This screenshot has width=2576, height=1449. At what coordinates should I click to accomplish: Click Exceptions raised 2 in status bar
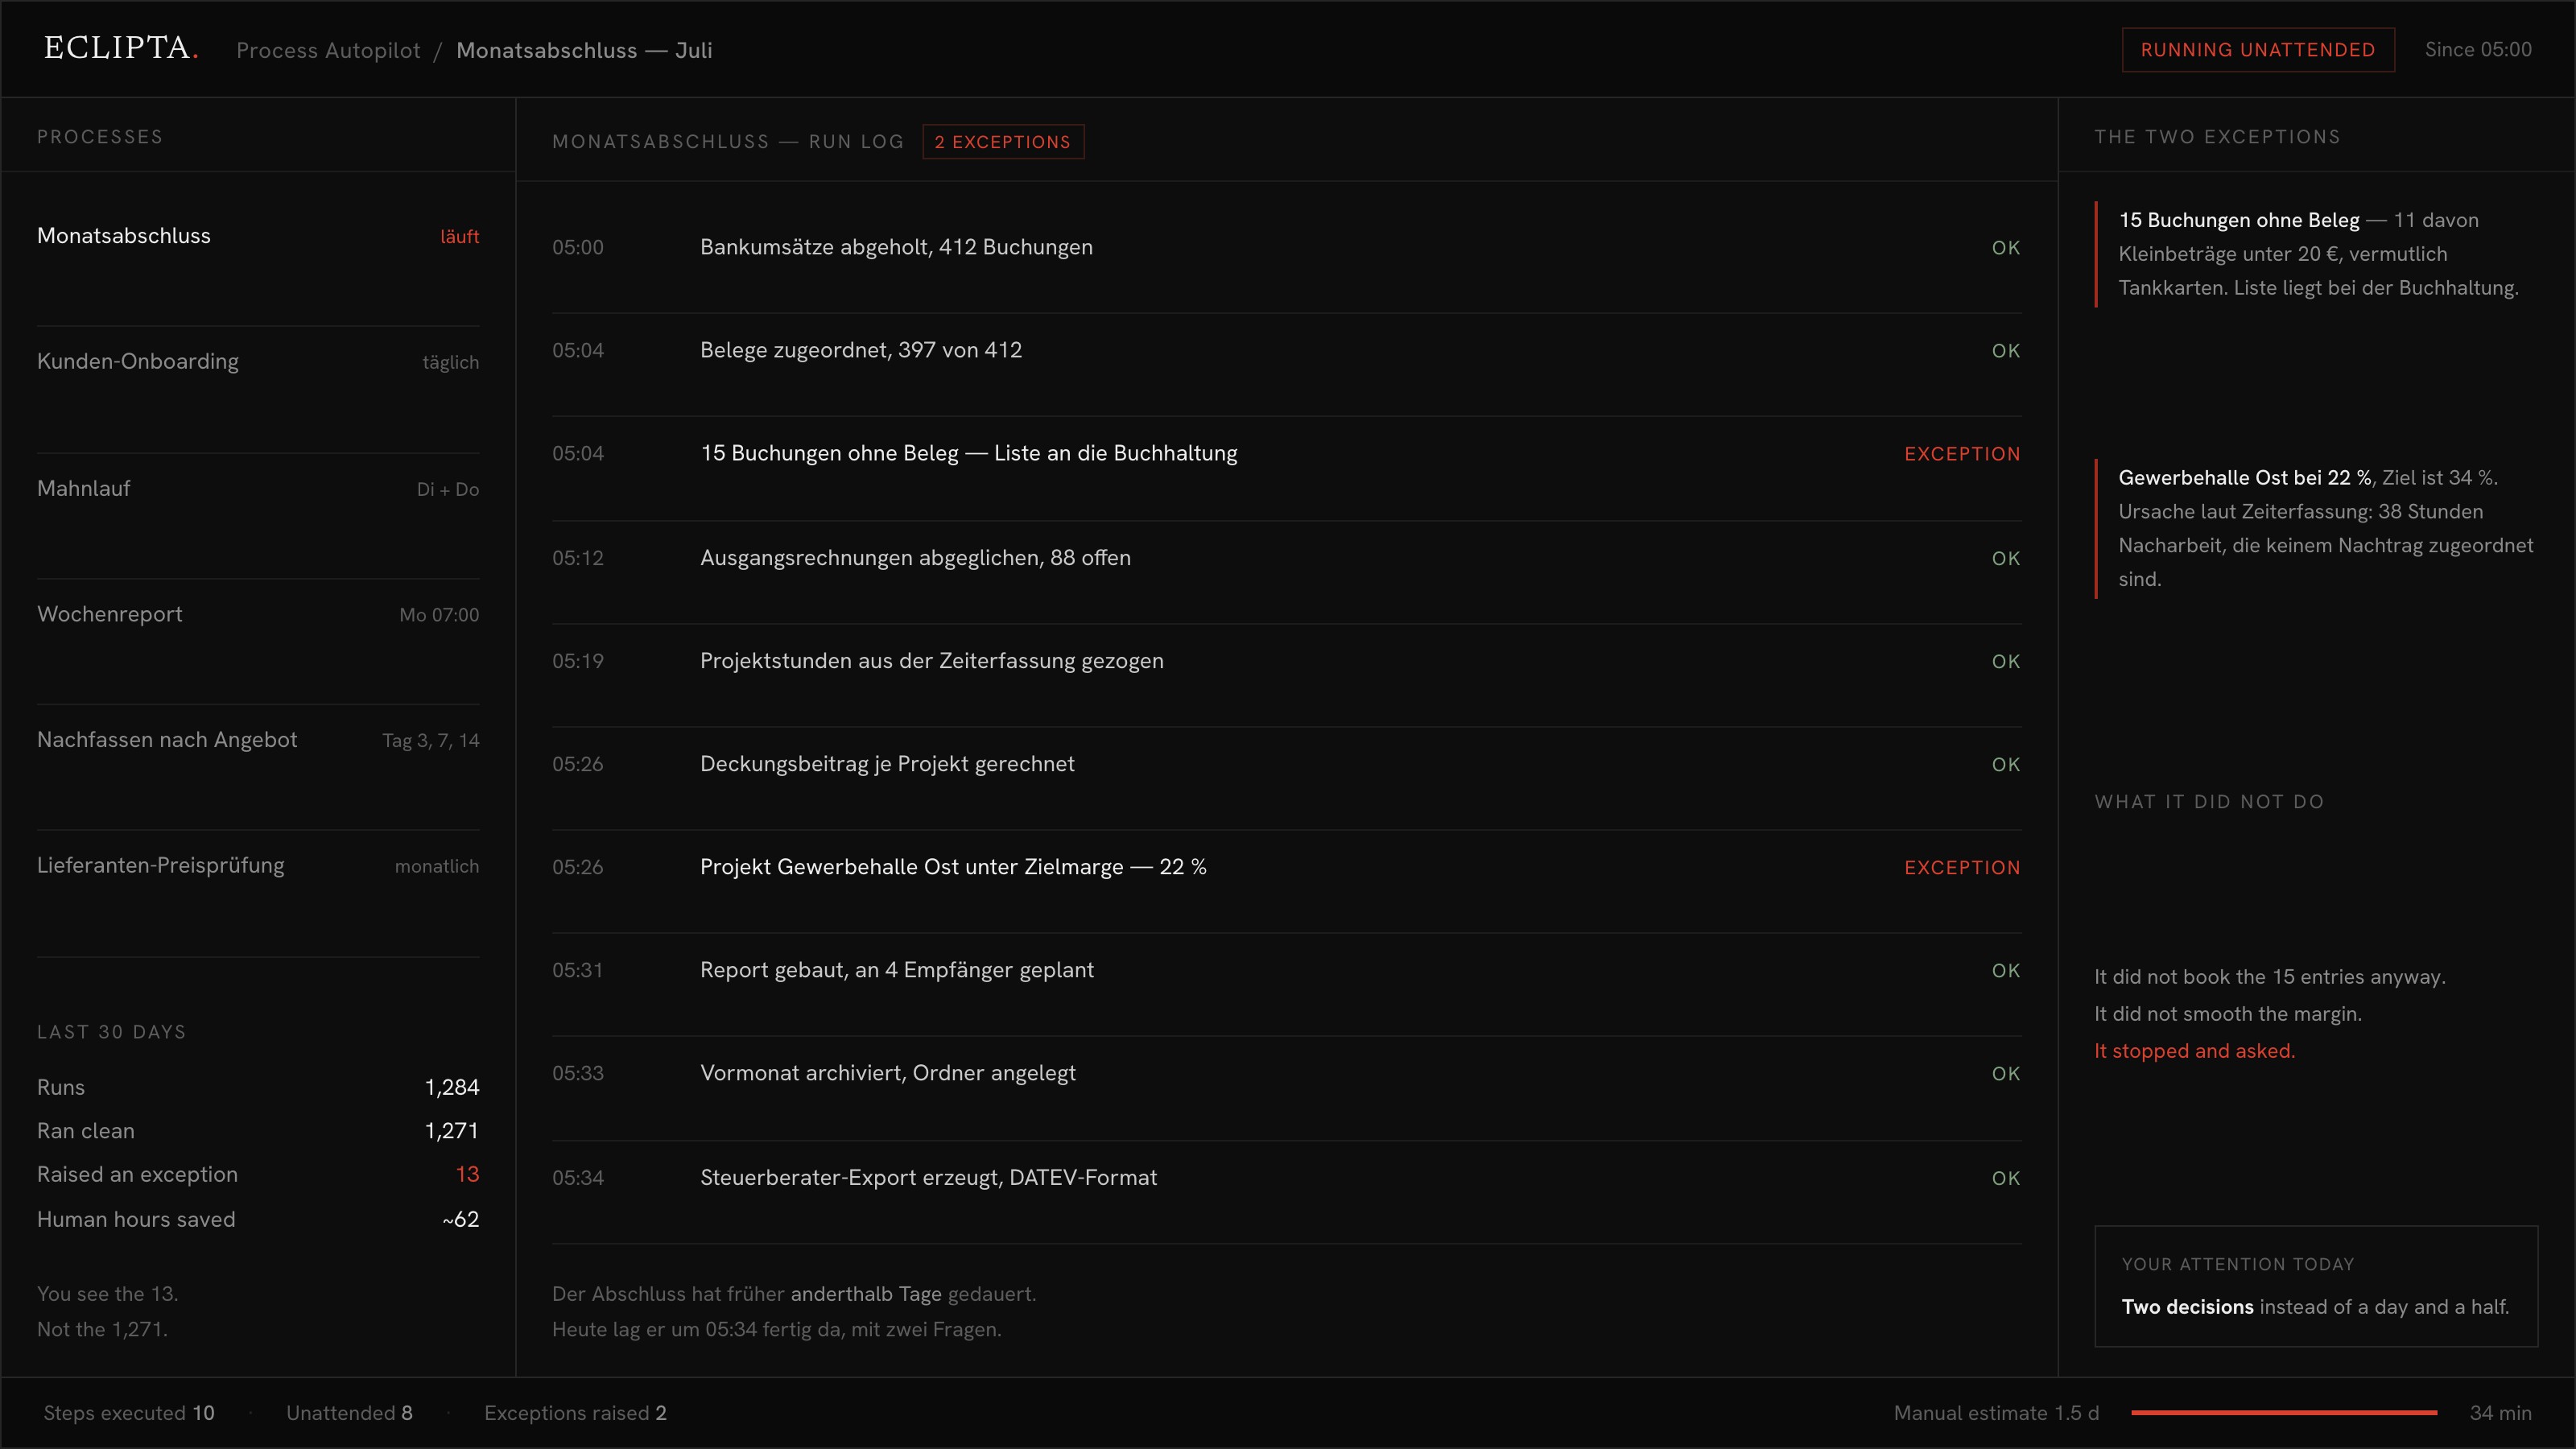(575, 1413)
